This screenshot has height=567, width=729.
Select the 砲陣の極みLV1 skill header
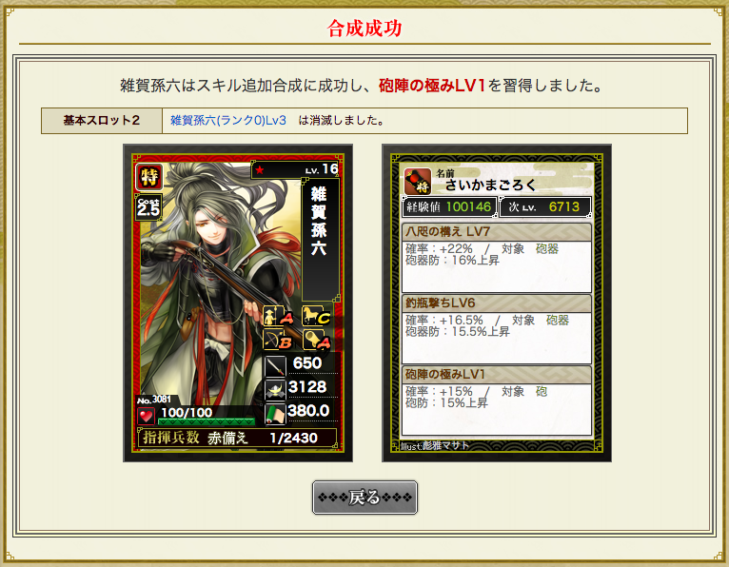tap(497, 374)
